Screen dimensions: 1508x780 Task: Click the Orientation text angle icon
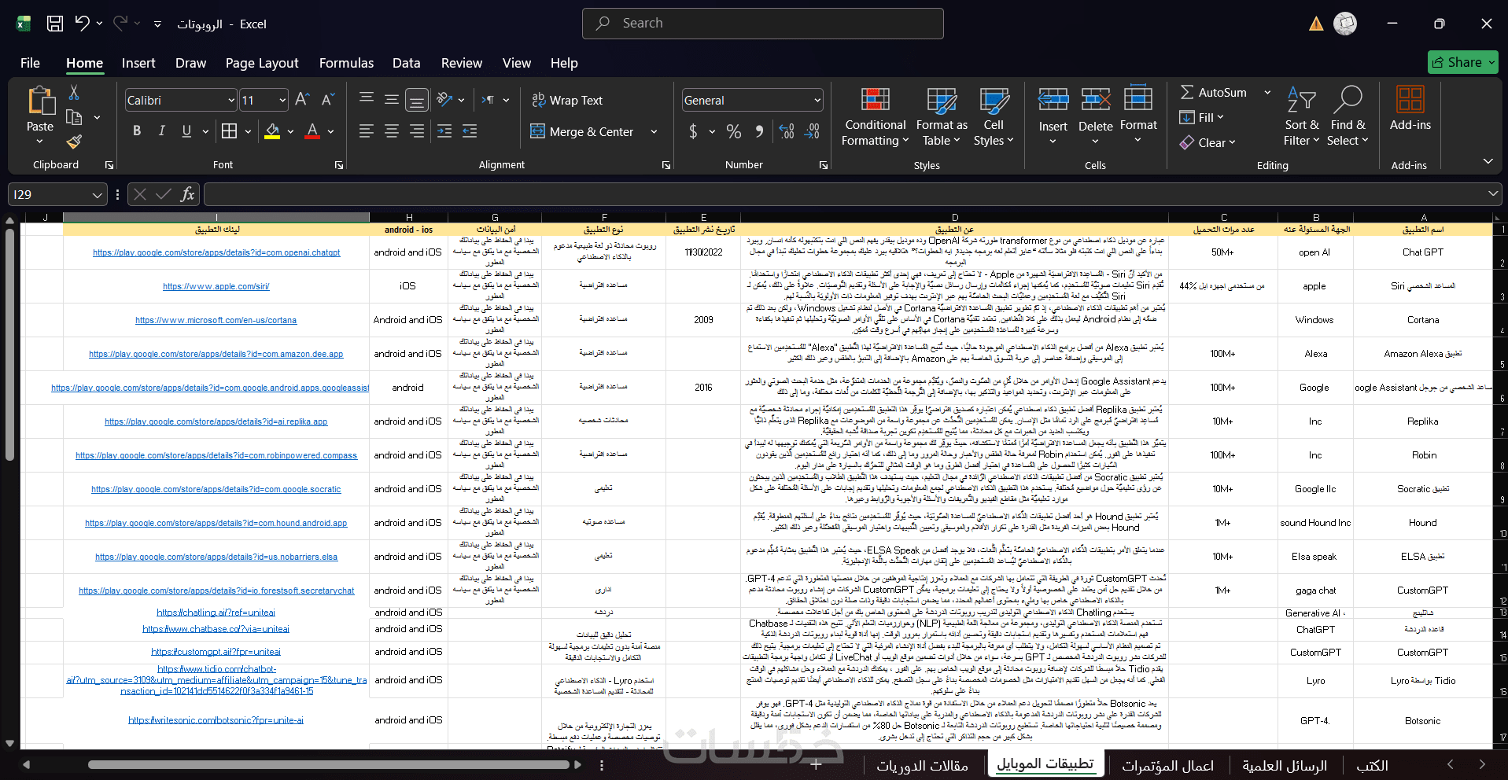click(445, 100)
